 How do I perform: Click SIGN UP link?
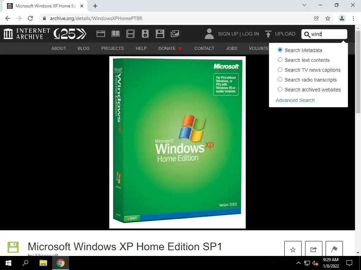click(228, 34)
